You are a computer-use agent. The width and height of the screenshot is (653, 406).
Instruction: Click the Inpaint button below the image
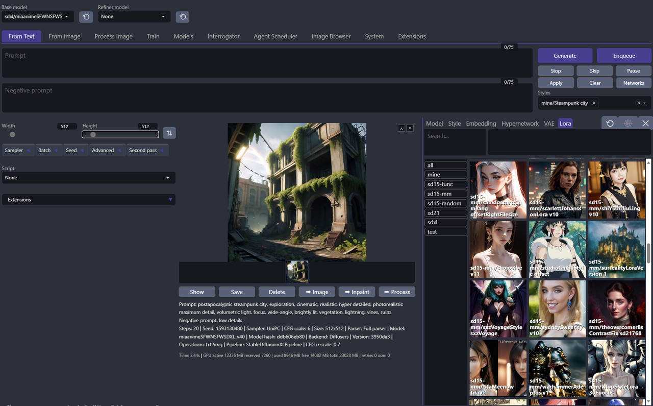[x=357, y=292]
